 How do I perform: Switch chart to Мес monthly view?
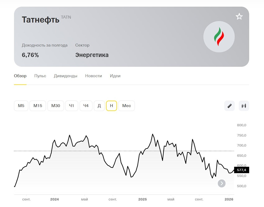(x=126, y=106)
